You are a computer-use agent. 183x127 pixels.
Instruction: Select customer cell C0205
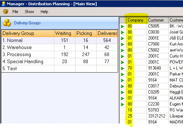158,92
